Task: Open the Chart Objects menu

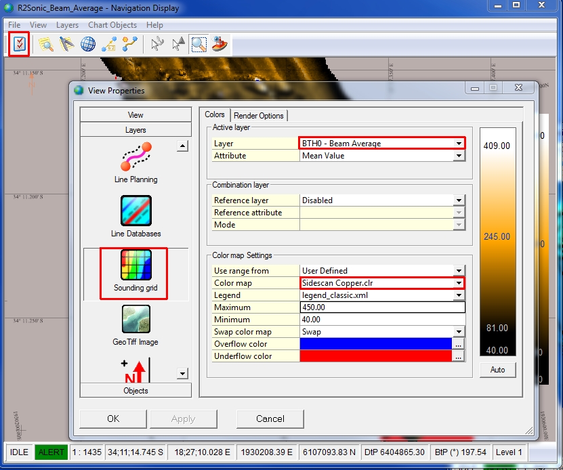Action: pos(112,25)
